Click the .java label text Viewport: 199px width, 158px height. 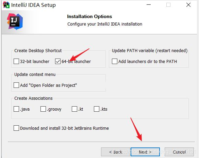click(25, 109)
